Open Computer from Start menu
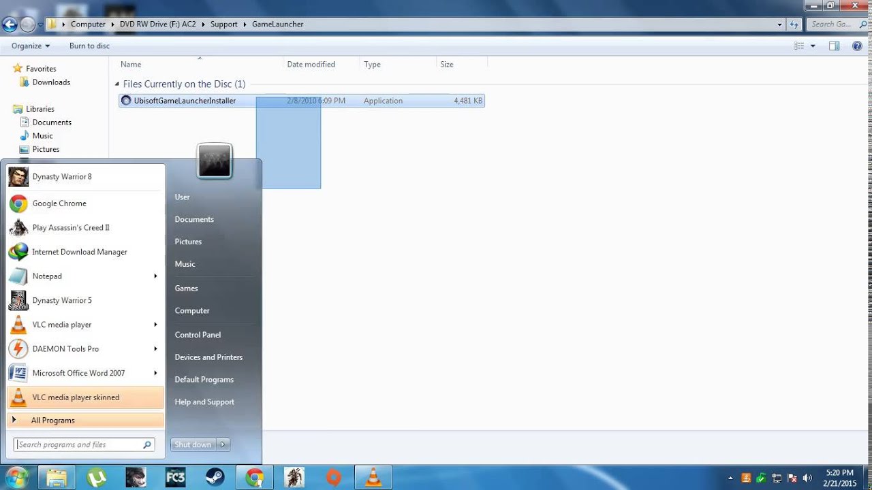This screenshot has height=490, width=872. coord(192,311)
